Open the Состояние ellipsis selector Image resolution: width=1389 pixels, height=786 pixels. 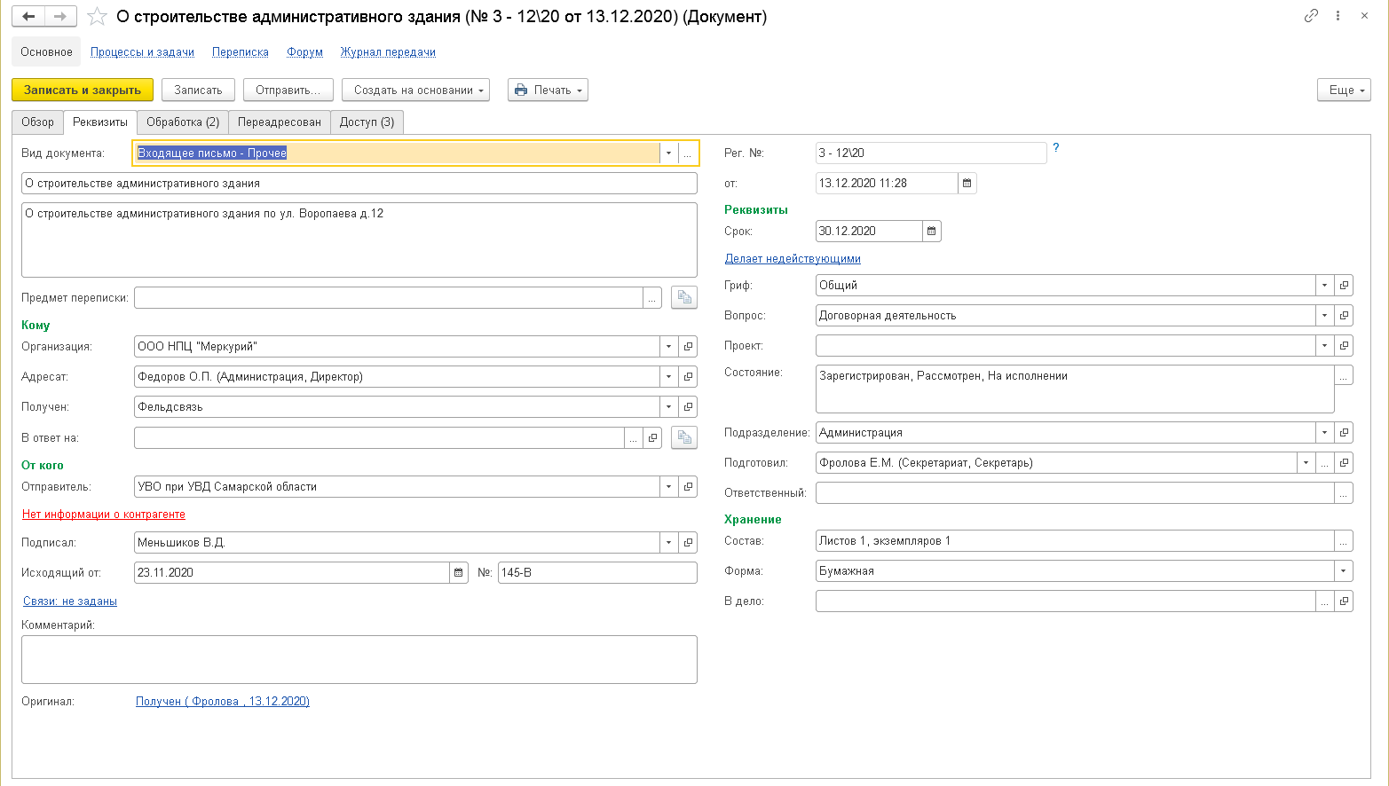(1344, 376)
